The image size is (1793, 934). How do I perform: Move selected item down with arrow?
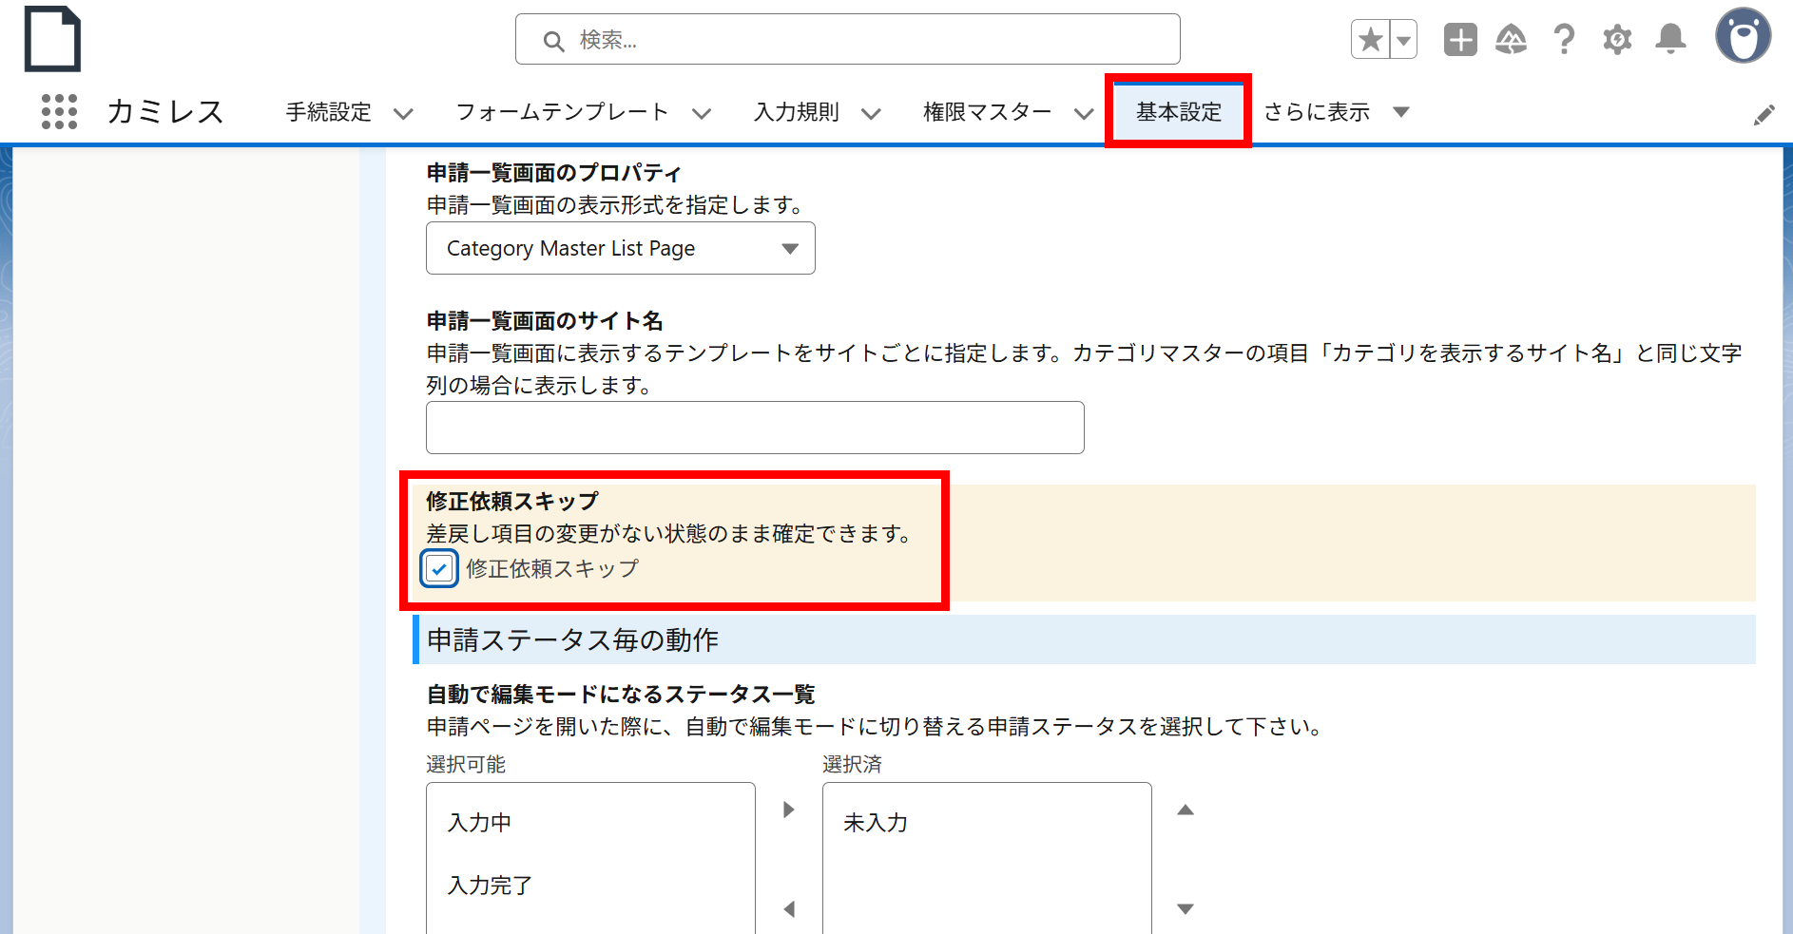coord(1185,908)
